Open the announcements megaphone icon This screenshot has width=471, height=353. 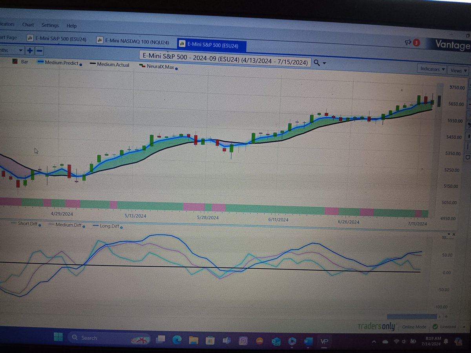pos(408,42)
